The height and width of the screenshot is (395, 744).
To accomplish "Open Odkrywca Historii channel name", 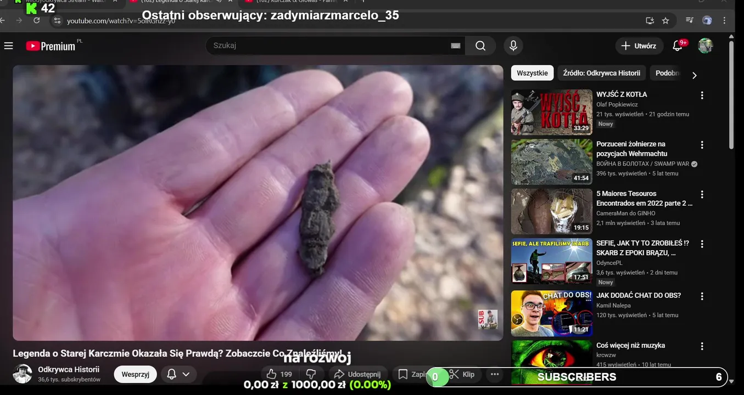I will (x=69, y=370).
